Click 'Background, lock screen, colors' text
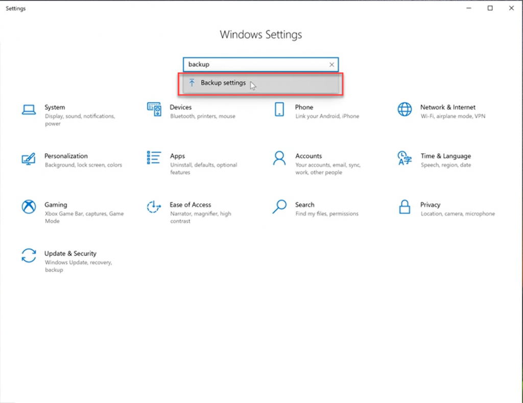Viewport: 523px width, 403px height. (83, 165)
